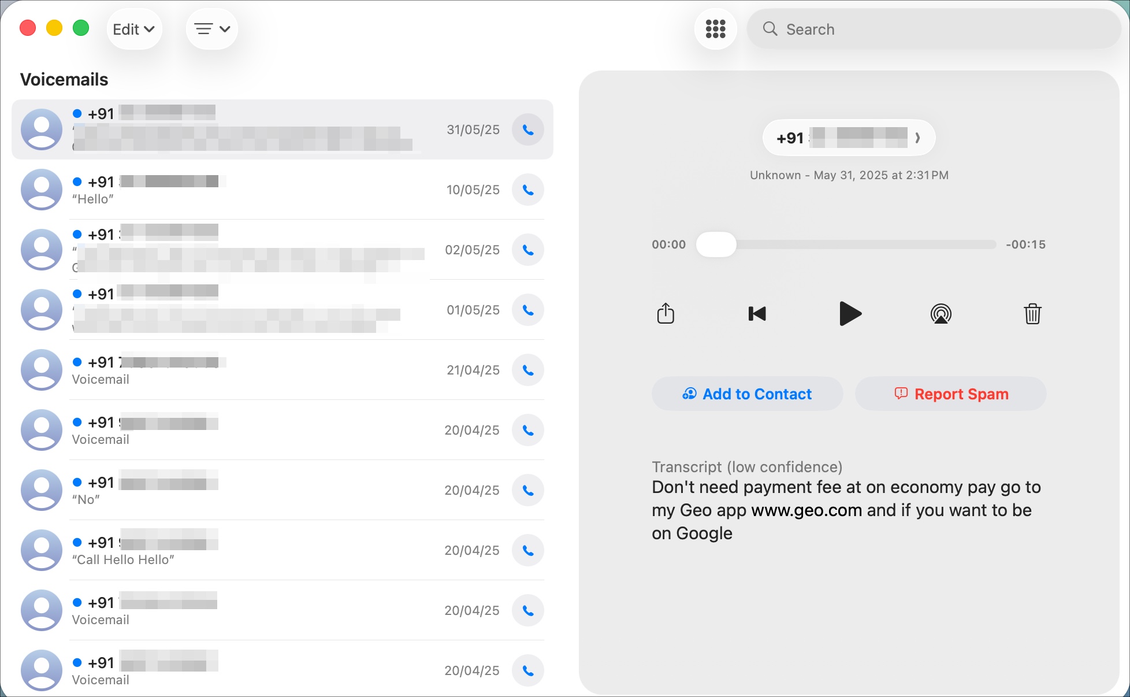Report the voicemail as spam

[950, 394]
